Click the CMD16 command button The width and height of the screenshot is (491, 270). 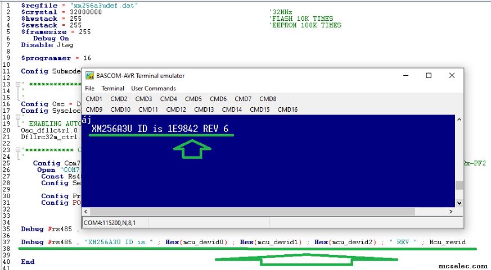click(287, 109)
